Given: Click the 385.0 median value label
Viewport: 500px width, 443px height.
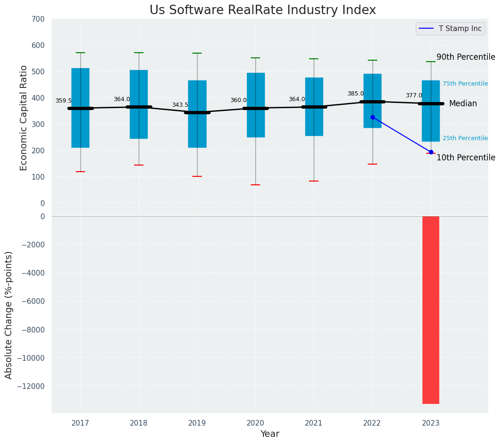Looking at the screenshot, I should point(356,94).
